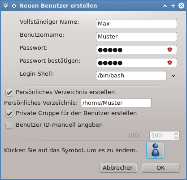The height and width of the screenshot is (180, 187).
Task: Uncheck Persönliches Verzeichnis erstellen
Action: pos(9,93)
